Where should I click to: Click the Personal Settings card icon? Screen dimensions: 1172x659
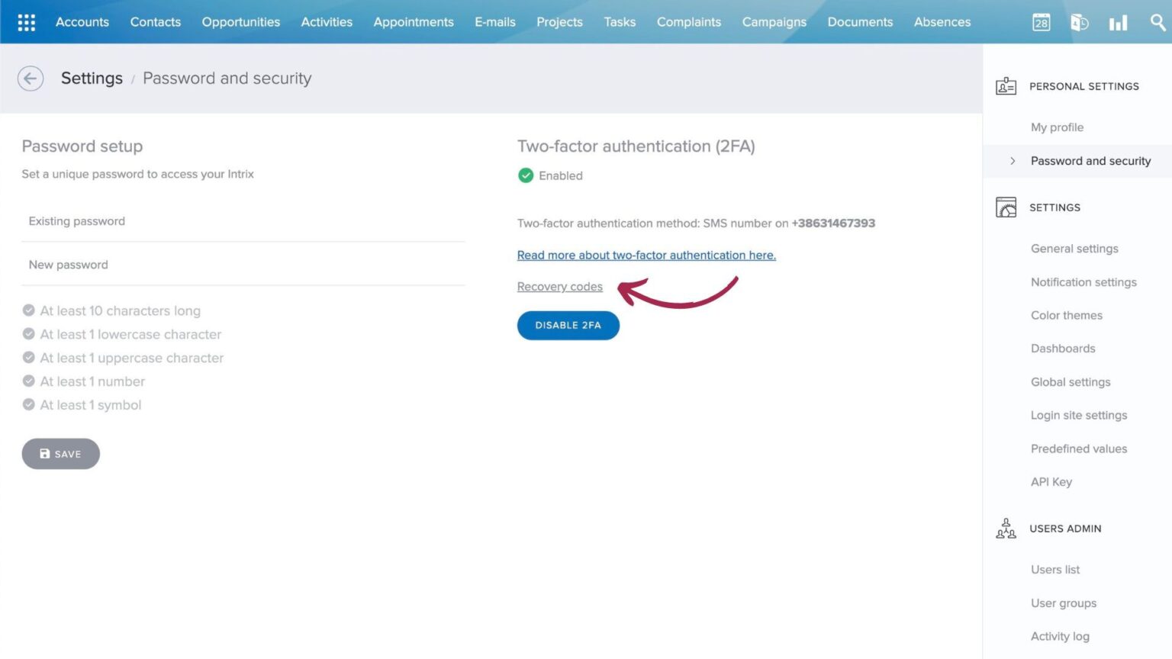tap(1006, 86)
